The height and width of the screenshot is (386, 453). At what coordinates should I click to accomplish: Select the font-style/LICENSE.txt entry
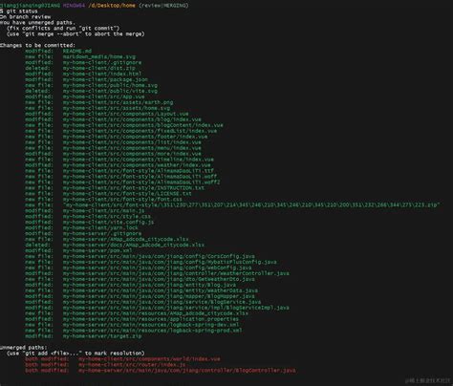point(109,193)
